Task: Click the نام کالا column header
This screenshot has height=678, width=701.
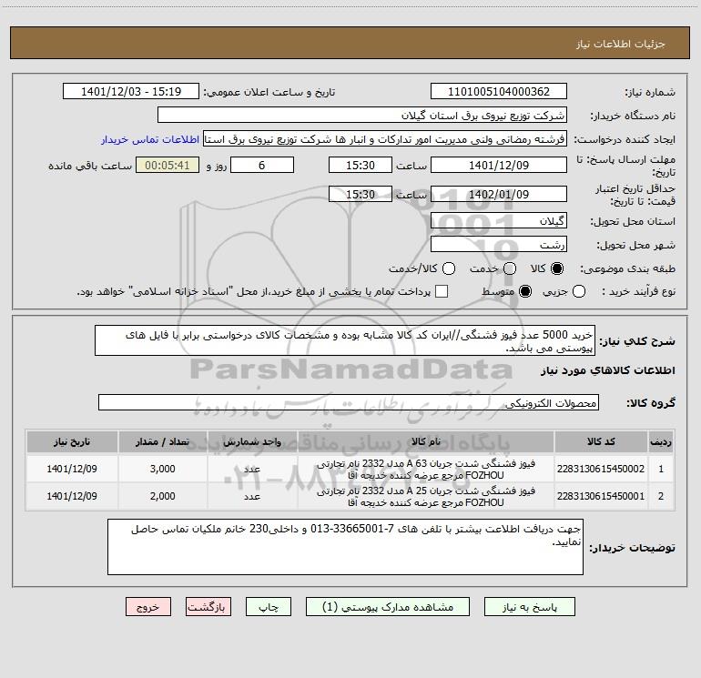Action: click(426, 442)
